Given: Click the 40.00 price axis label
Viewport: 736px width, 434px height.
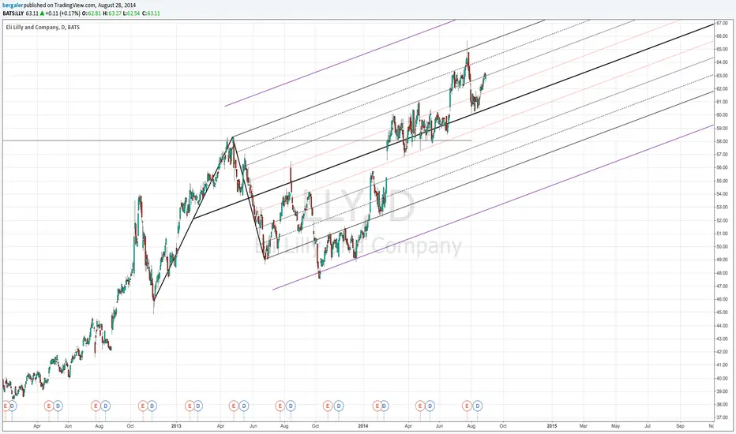Looking at the screenshot, I should tap(722, 378).
